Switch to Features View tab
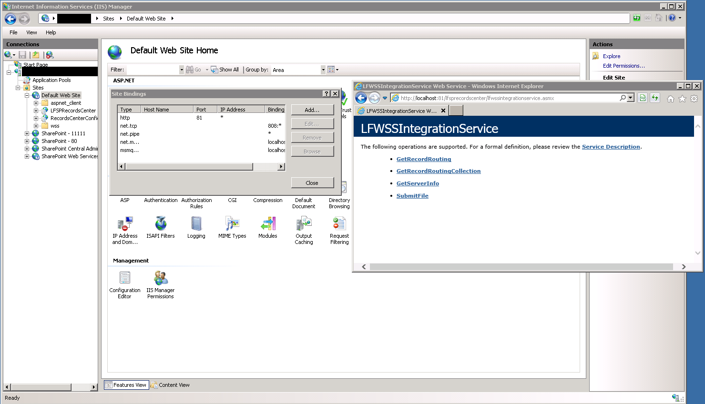This screenshot has height=404, width=705. tap(126, 385)
